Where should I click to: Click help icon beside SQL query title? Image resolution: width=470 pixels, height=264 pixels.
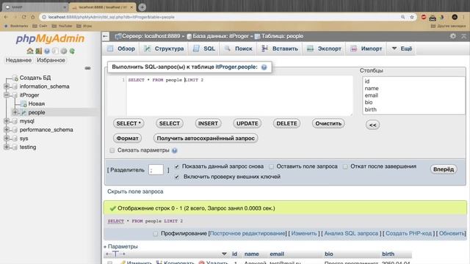264,67
